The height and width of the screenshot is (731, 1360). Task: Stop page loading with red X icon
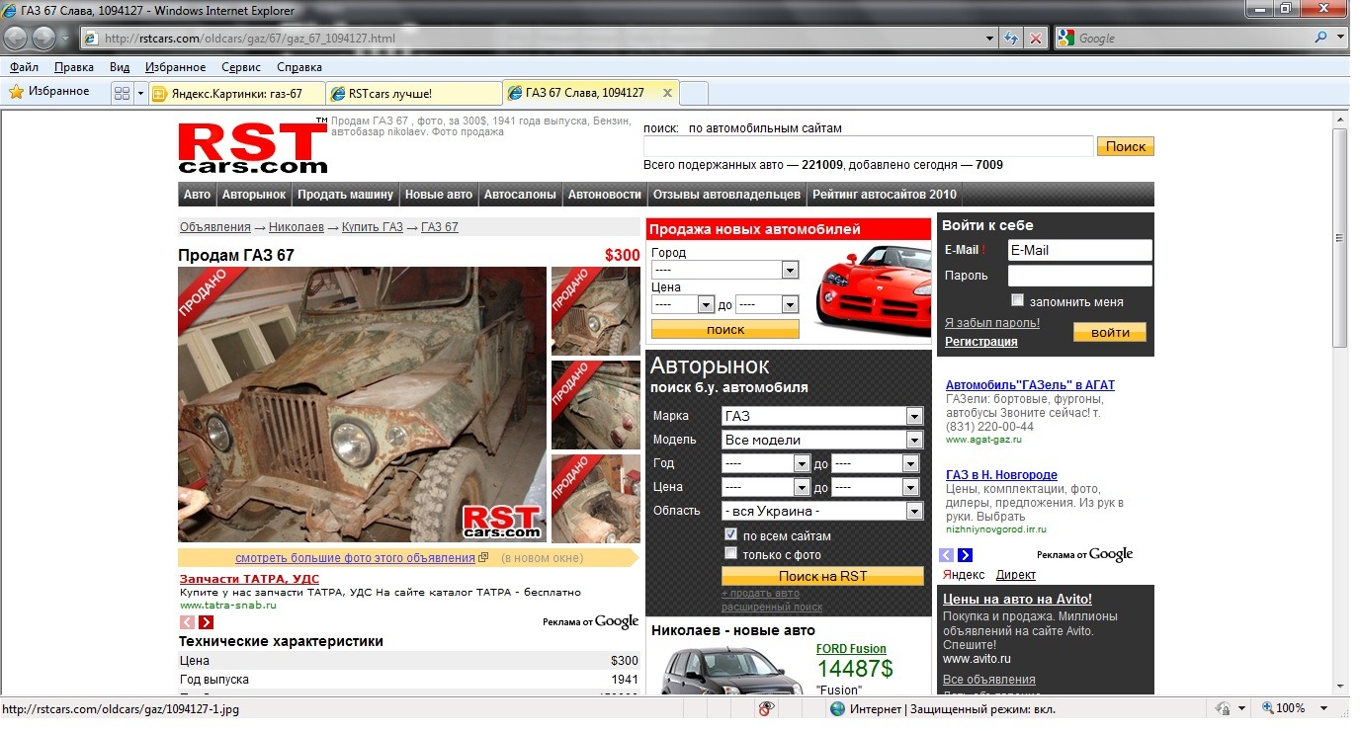coord(1035,39)
